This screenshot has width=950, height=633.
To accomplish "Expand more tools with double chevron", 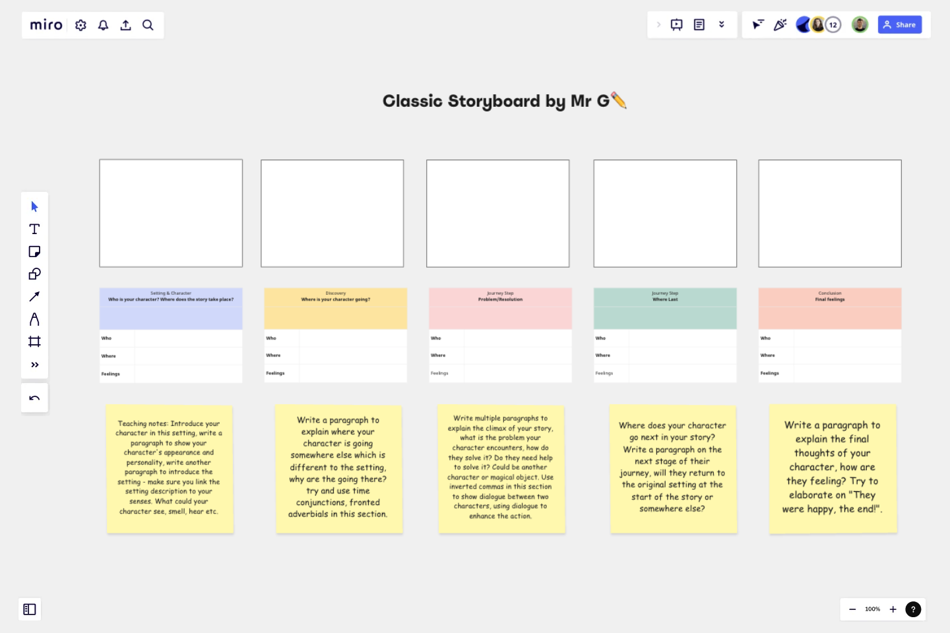I will coord(34,364).
